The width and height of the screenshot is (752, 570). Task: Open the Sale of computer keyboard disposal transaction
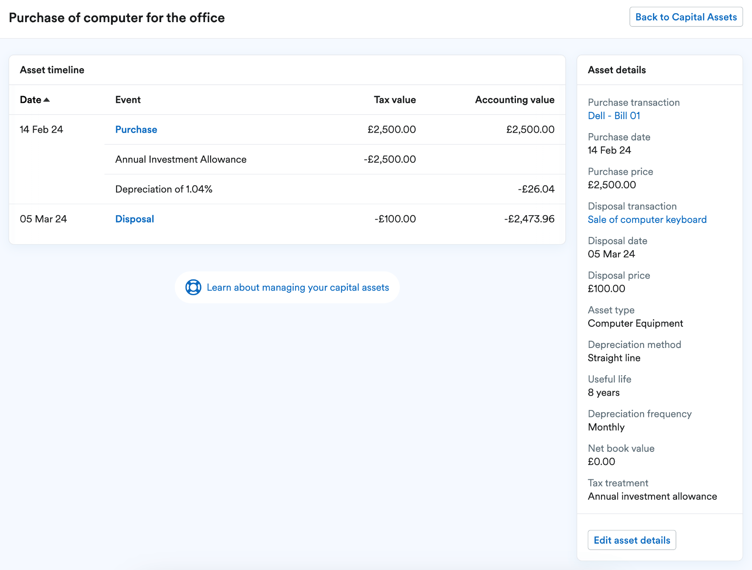click(647, 219)
